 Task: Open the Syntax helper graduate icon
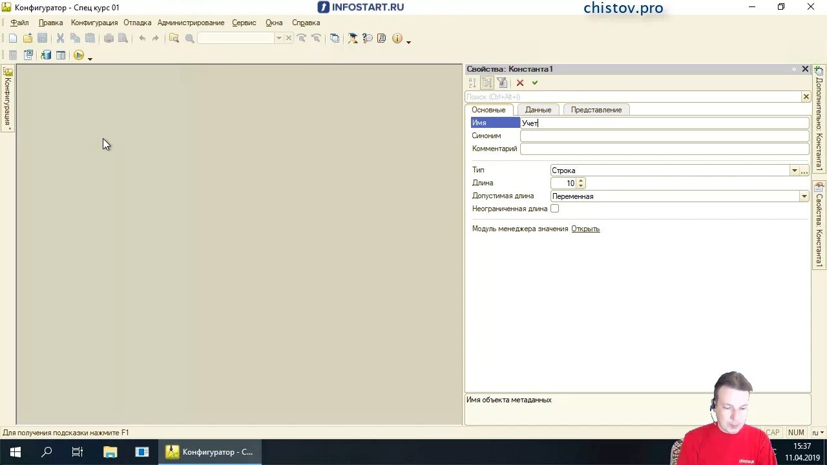353,38
